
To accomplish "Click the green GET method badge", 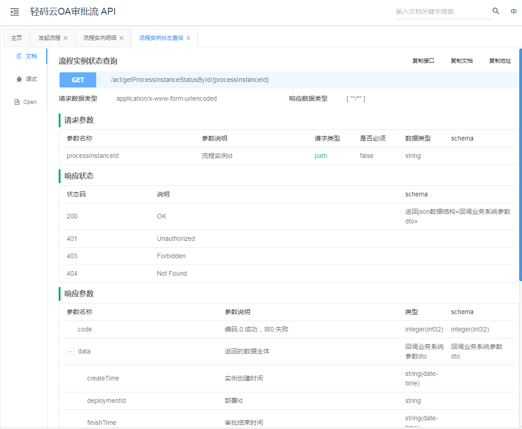I will point(77,80).
